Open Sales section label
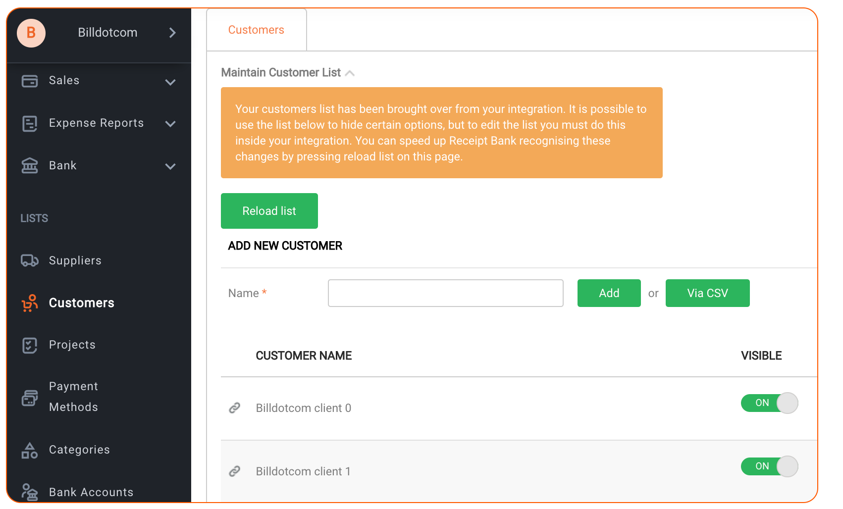This screenshot has width=843, height=509. 64,80
